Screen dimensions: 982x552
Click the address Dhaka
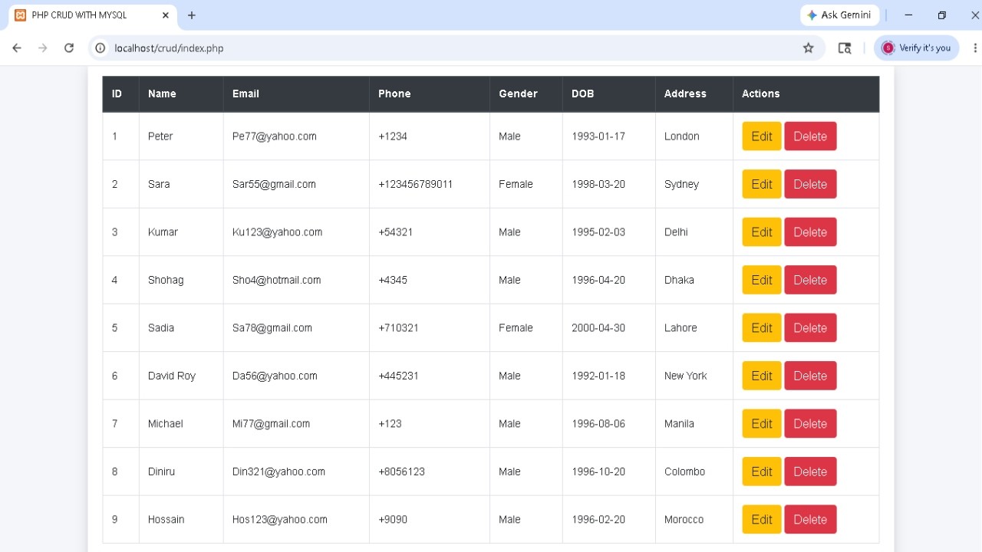tap(679, 280)
